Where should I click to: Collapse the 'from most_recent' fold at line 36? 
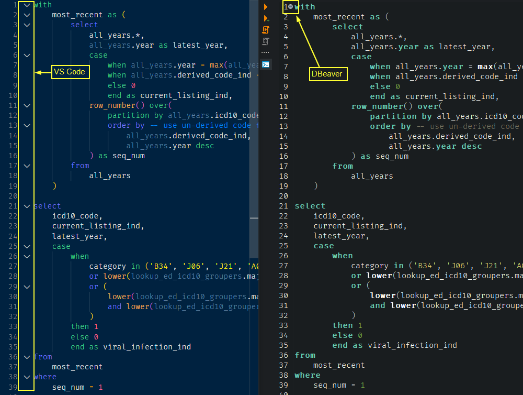27,357
